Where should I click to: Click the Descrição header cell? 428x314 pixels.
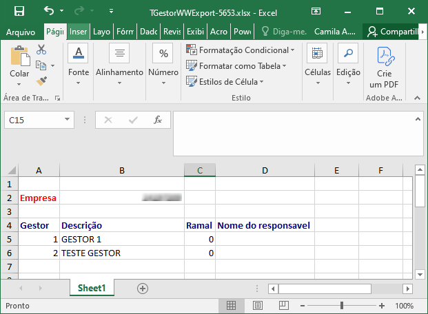(122, 226)
